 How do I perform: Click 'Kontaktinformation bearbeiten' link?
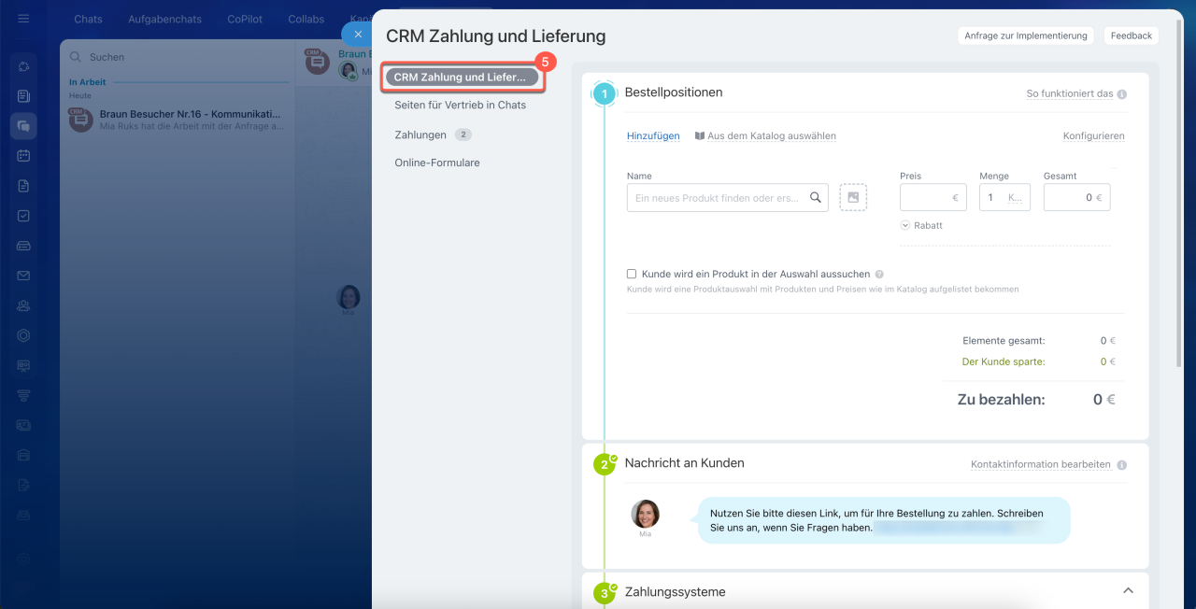pyautogui.click(x=1041, y=464)
